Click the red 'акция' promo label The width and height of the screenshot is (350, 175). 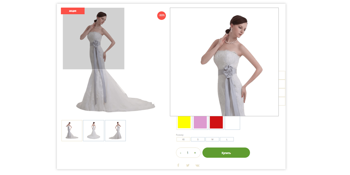tap(73, 11)
